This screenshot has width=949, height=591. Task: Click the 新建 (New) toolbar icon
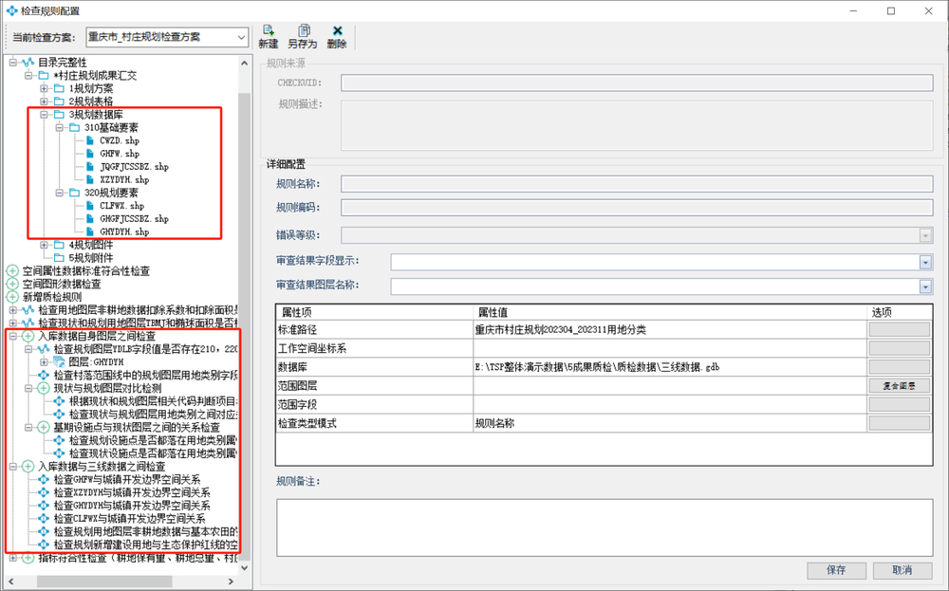coord(268,36)
